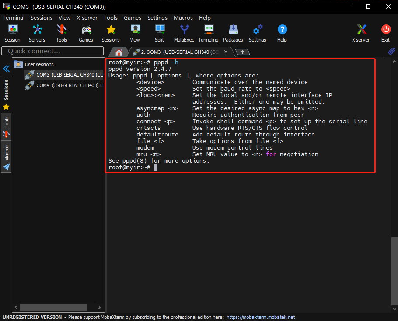Open the Tools menu in menu bar
This screenshot has height=321, width=398.
coord(110,18)
